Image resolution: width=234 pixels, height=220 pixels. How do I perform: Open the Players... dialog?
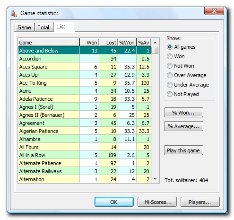[200, 202]
